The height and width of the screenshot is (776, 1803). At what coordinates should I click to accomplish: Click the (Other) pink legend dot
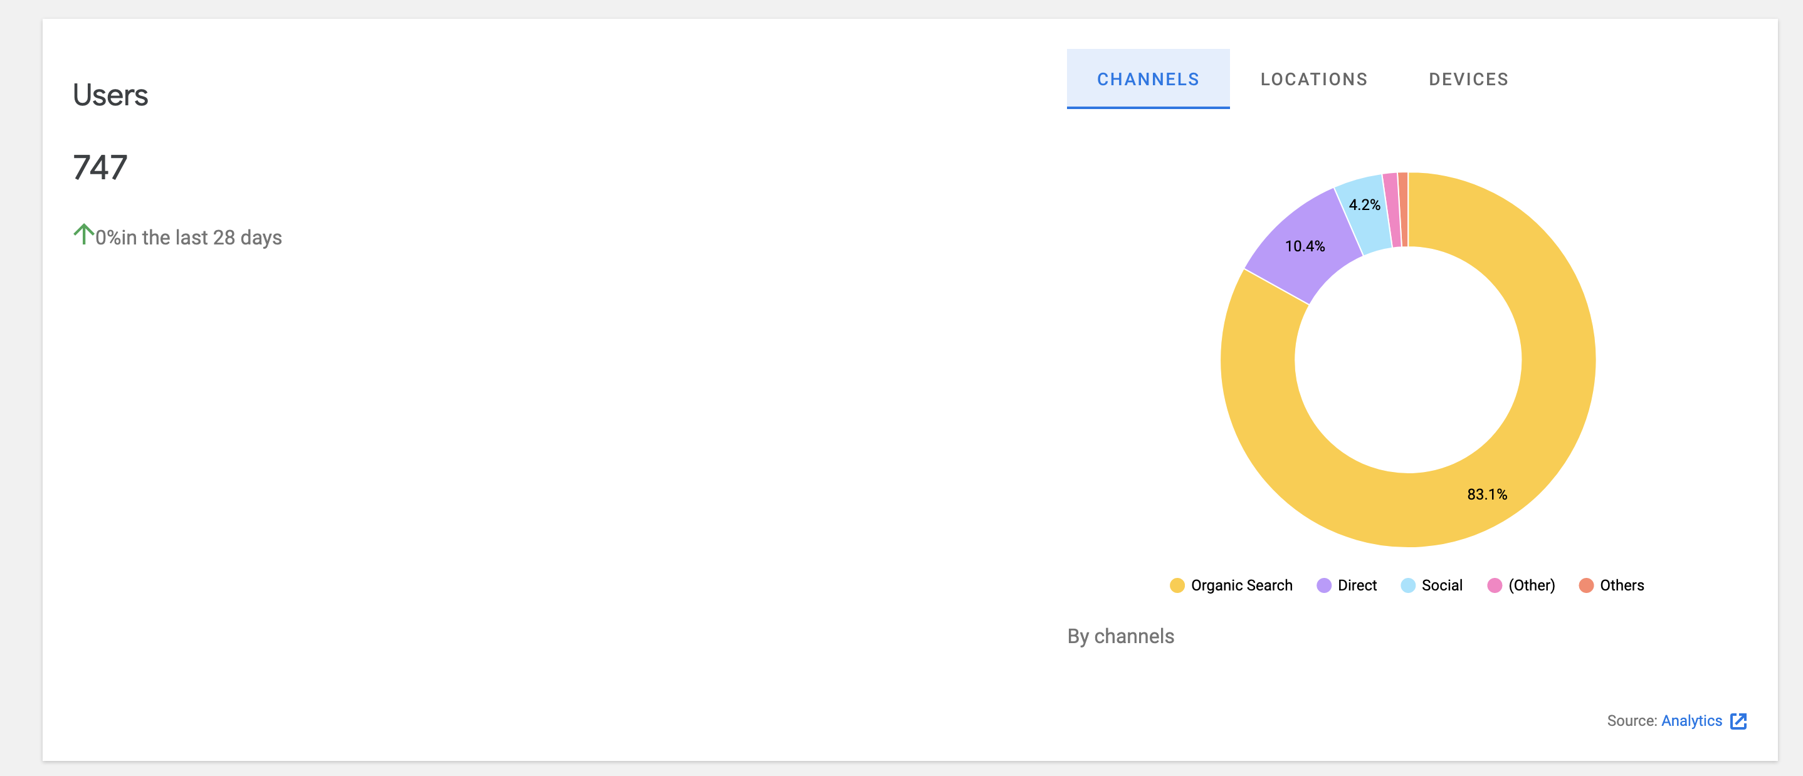tap(1495, 585)
